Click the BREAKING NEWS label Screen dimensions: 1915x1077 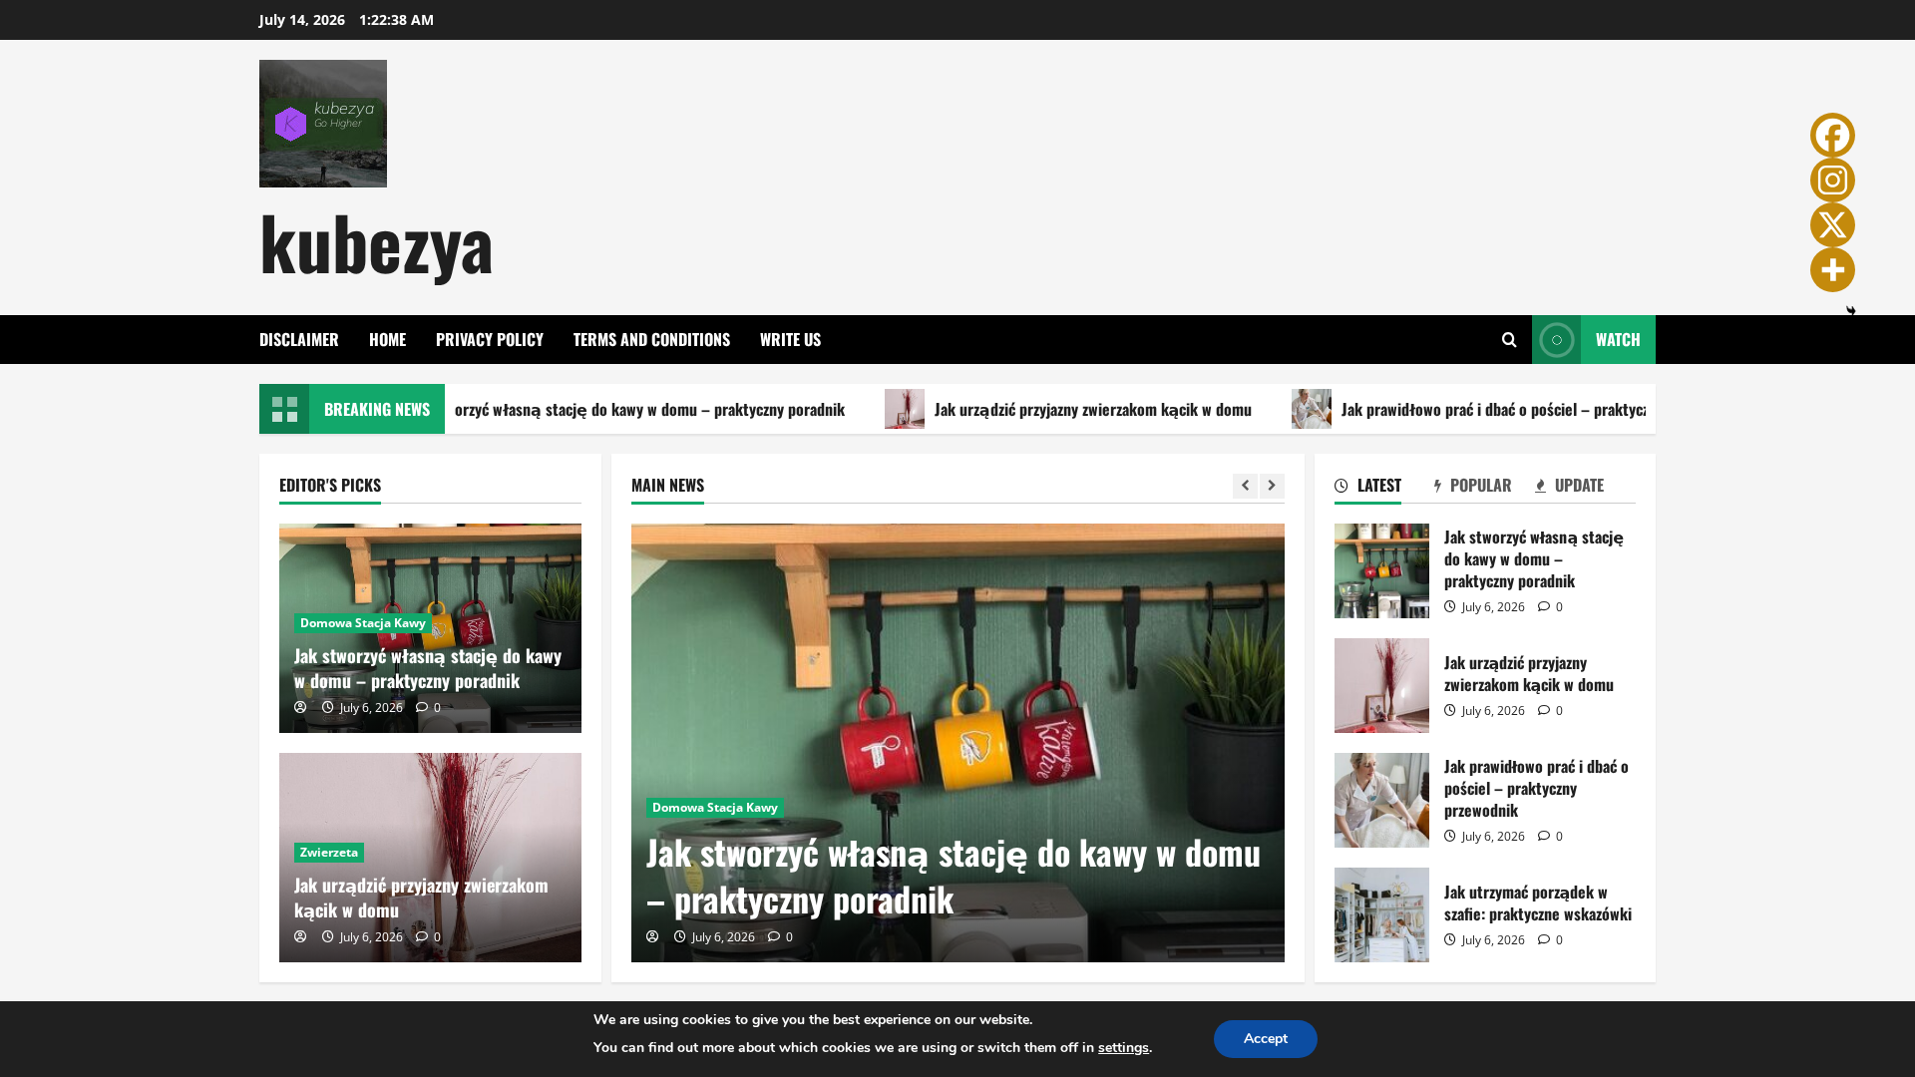377,409
